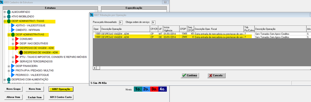Expand the CONSUMO tree node
Image resolution: width=311 pixels, height=102 pixels.
pyautogui.click(x=13, y=39)
